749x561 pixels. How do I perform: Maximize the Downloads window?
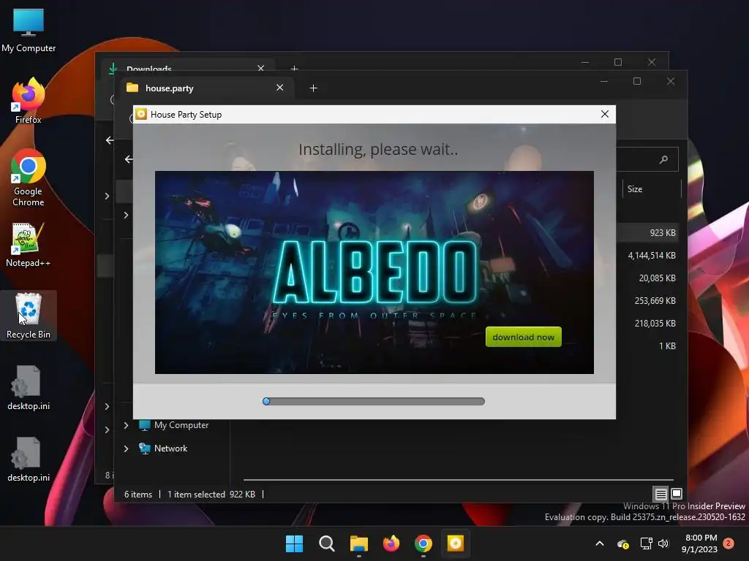617,62
